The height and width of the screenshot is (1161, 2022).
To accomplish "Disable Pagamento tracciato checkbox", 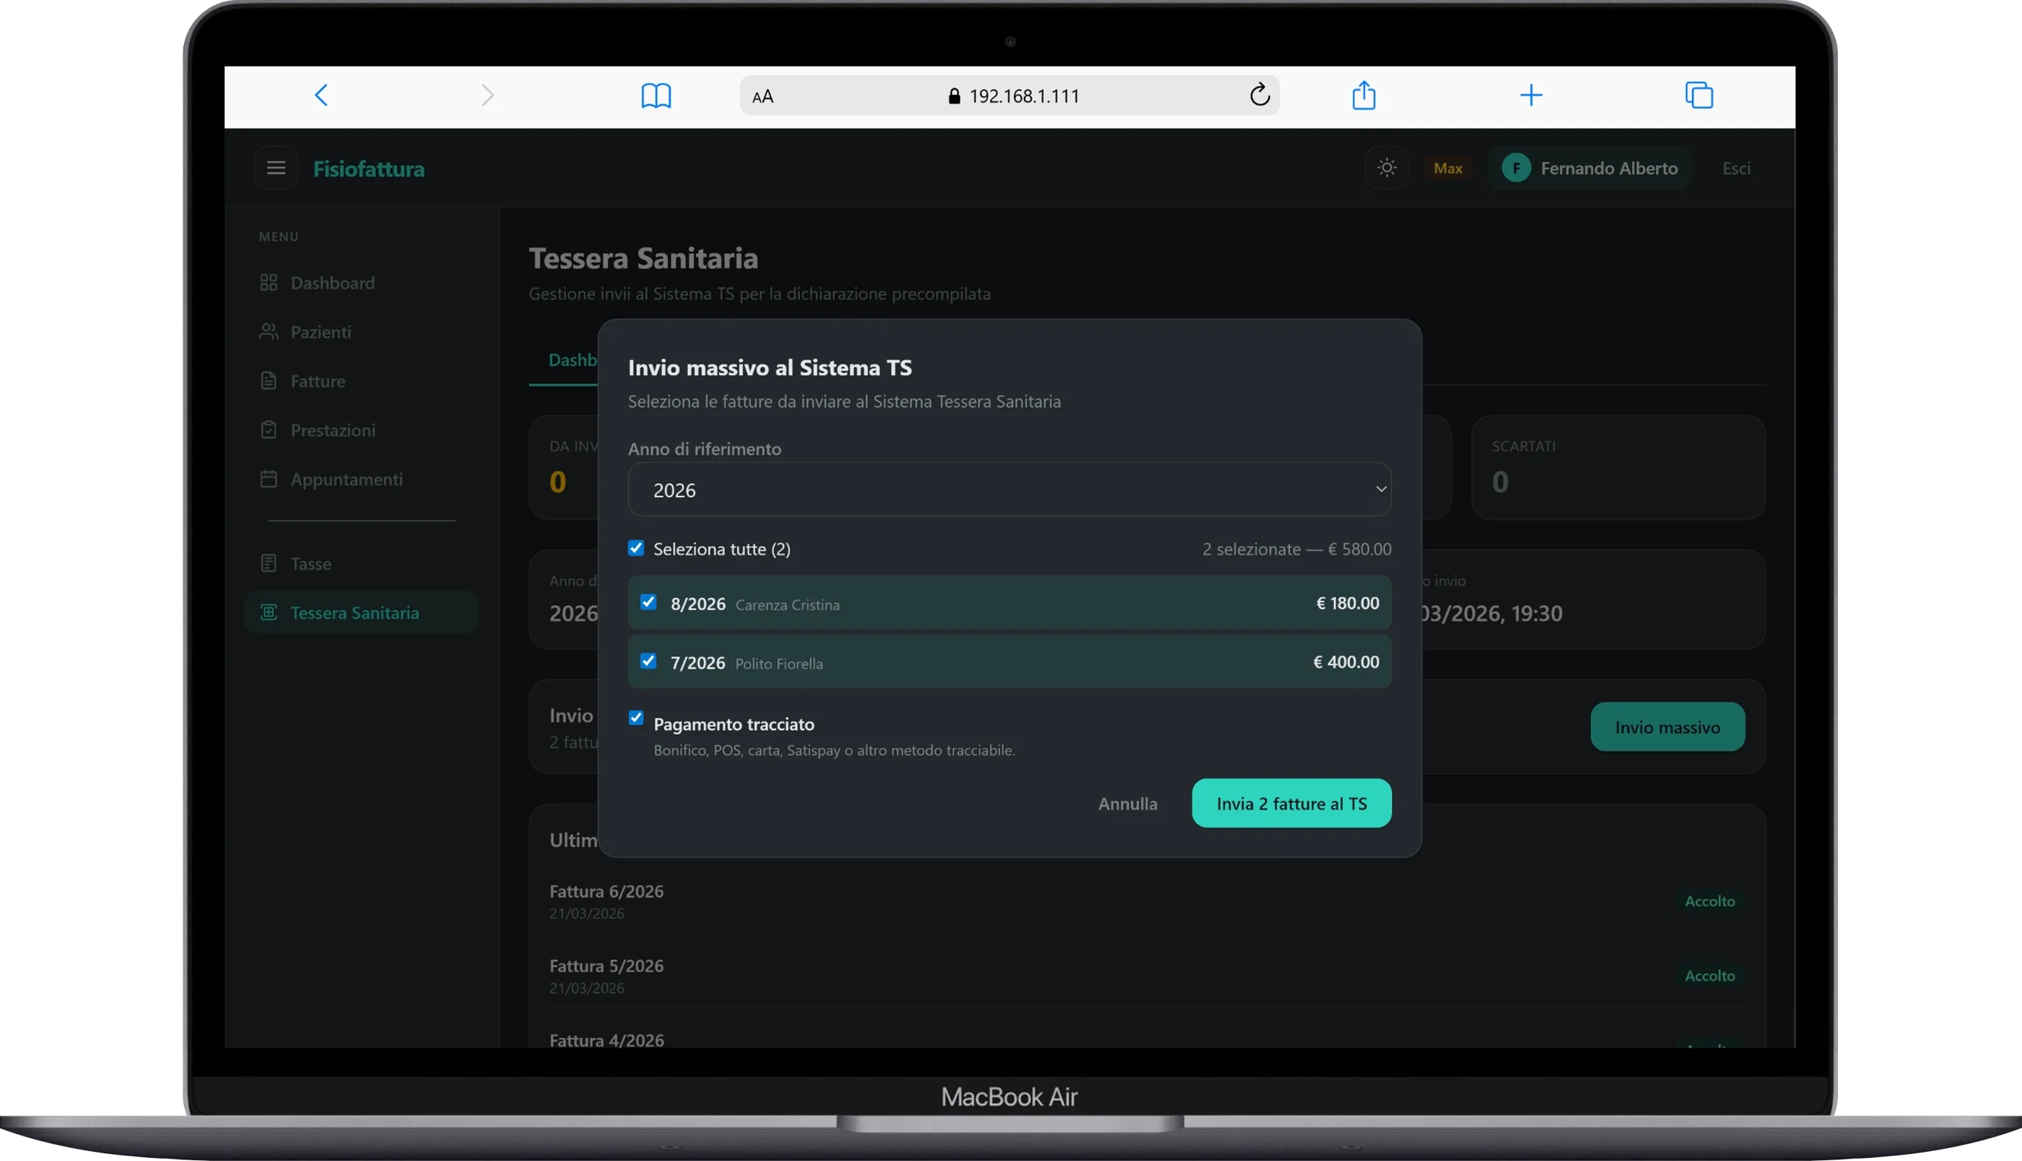I will coord(636,718).
